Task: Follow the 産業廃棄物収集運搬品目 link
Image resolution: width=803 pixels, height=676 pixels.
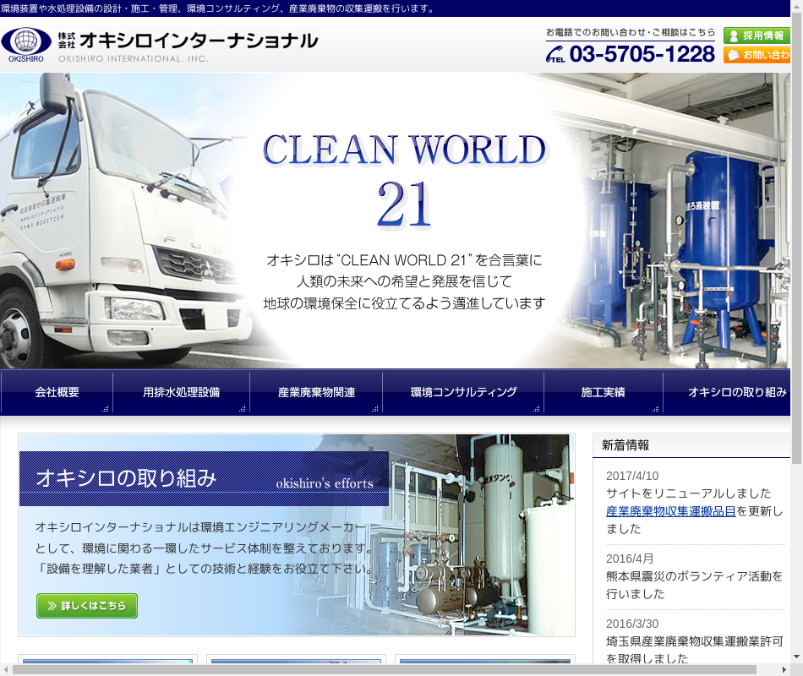Action: point(671,511)
